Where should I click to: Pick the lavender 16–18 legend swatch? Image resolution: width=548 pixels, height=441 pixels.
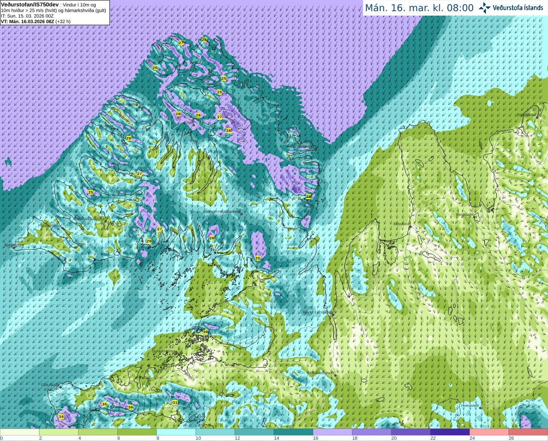pyautogui.click(x=333, y=432)
